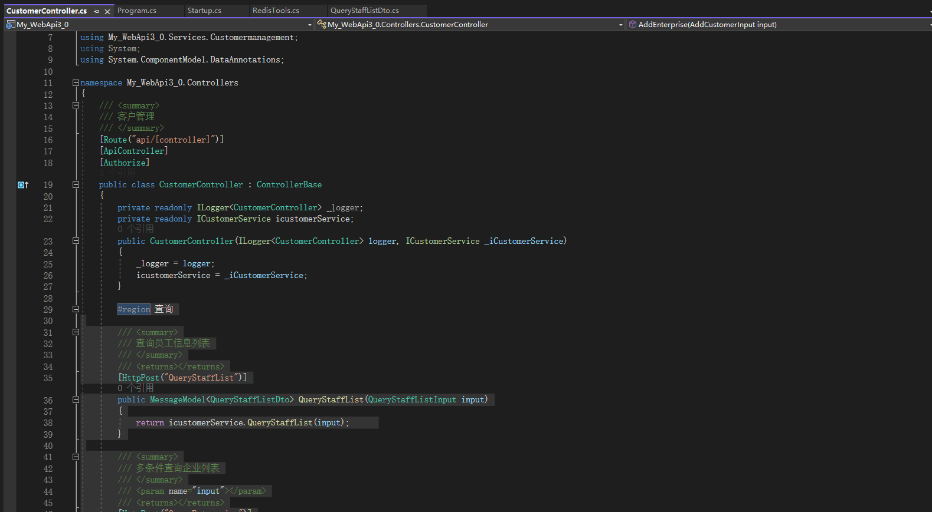
Task: Collapse the summary comment starting at line 31
Action: 76,332
